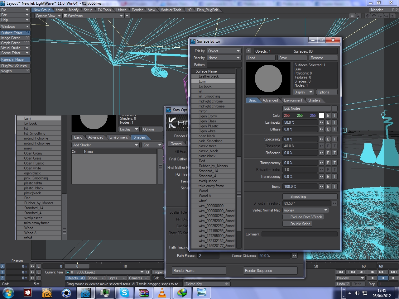Open Skype from the taskbar
This screenshot has height=299, width=399.
[x=124, y=293]
